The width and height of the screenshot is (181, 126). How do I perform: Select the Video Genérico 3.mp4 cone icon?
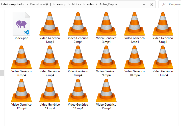pos(106,24)
